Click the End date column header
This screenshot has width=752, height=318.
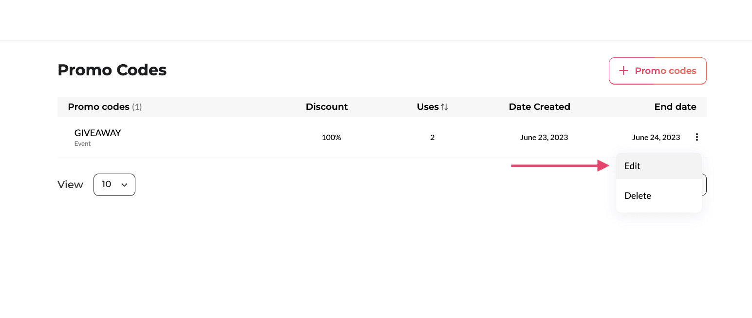point(675,107)
